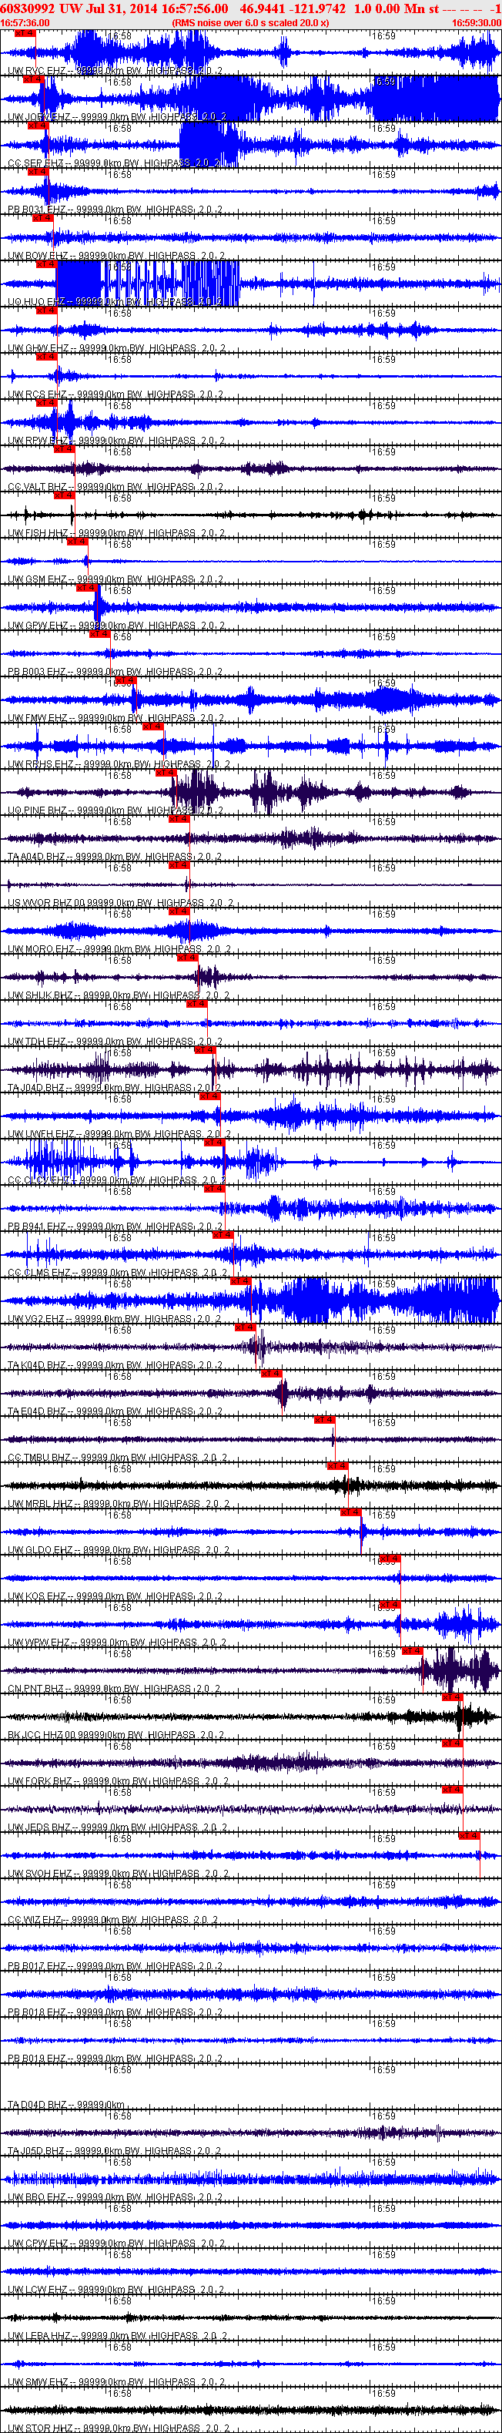The height and width of the screenshot is (2433, 502).
Task: Click red pick marker on UW RVC trace
Action: tap(25, 34)
